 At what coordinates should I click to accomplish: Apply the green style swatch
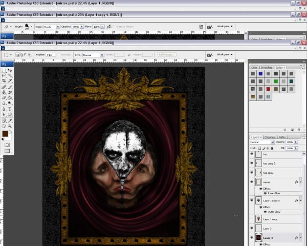click(x=276, y=81)
